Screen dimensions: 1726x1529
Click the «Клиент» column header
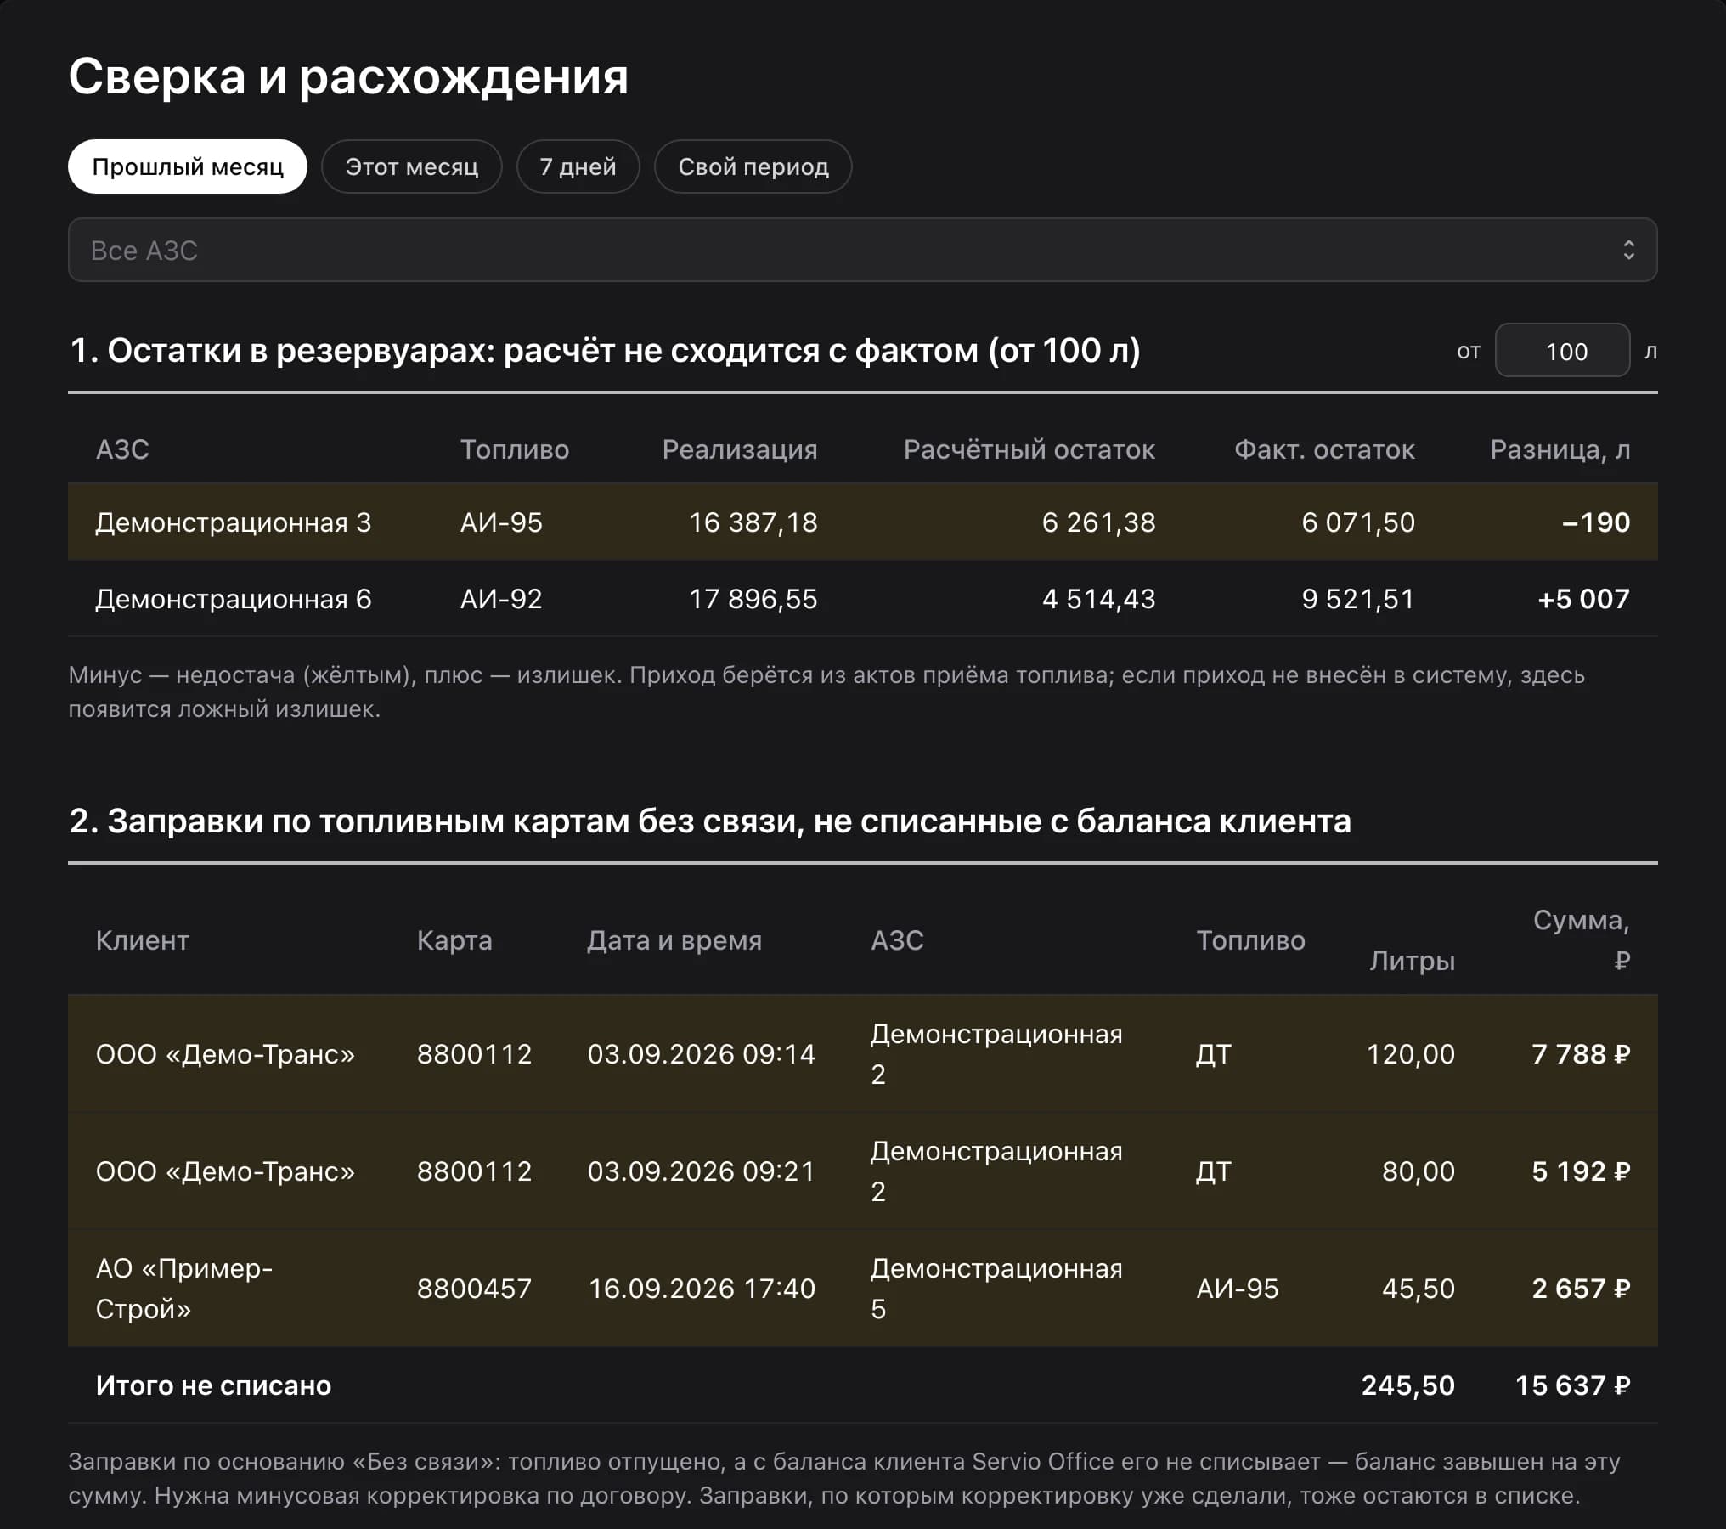(x=142, y=940)
